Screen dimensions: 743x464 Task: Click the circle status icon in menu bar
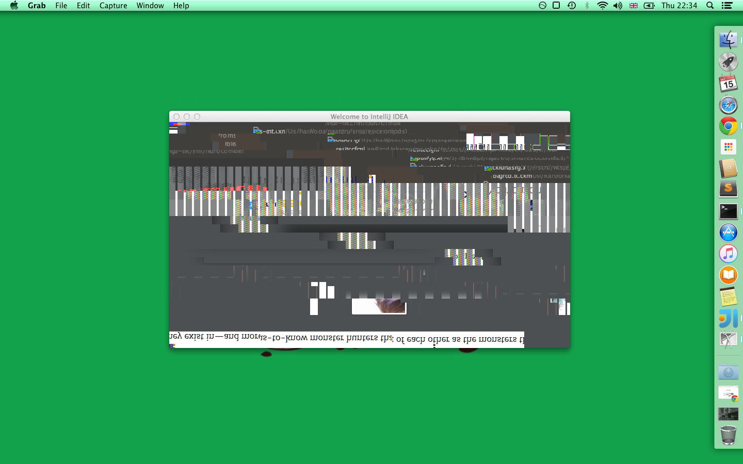pyautogui.click(x=542, y=6)
